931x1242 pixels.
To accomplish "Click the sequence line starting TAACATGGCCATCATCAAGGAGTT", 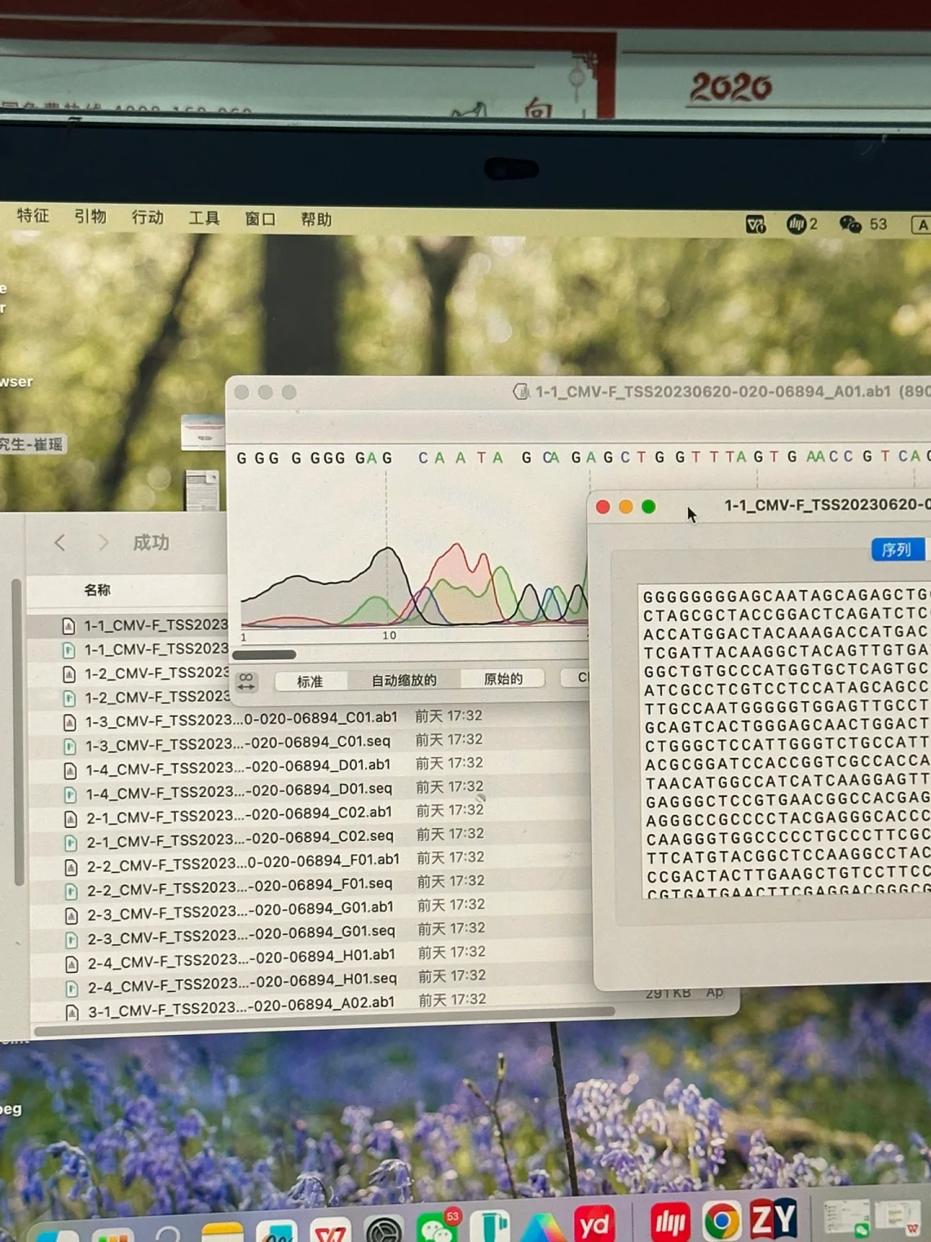I will [787, 780].
